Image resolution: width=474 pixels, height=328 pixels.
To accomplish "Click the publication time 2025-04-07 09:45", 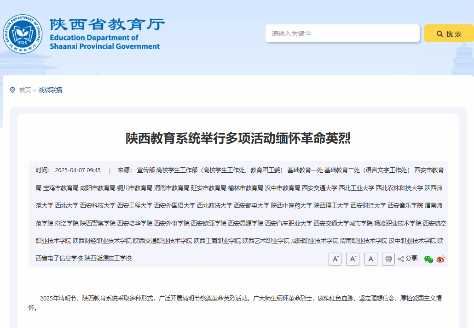I will tap(77, 170).
